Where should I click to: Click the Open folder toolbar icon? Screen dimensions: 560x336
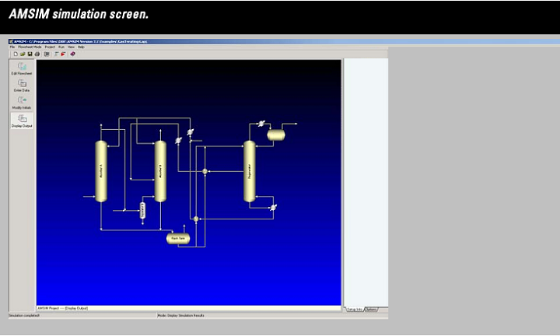(x=23, y=54)
